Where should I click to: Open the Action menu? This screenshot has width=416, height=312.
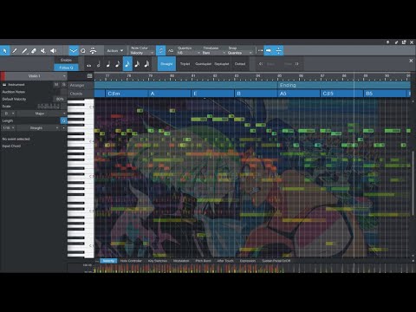pyautogui.click(x=115, y=50)
